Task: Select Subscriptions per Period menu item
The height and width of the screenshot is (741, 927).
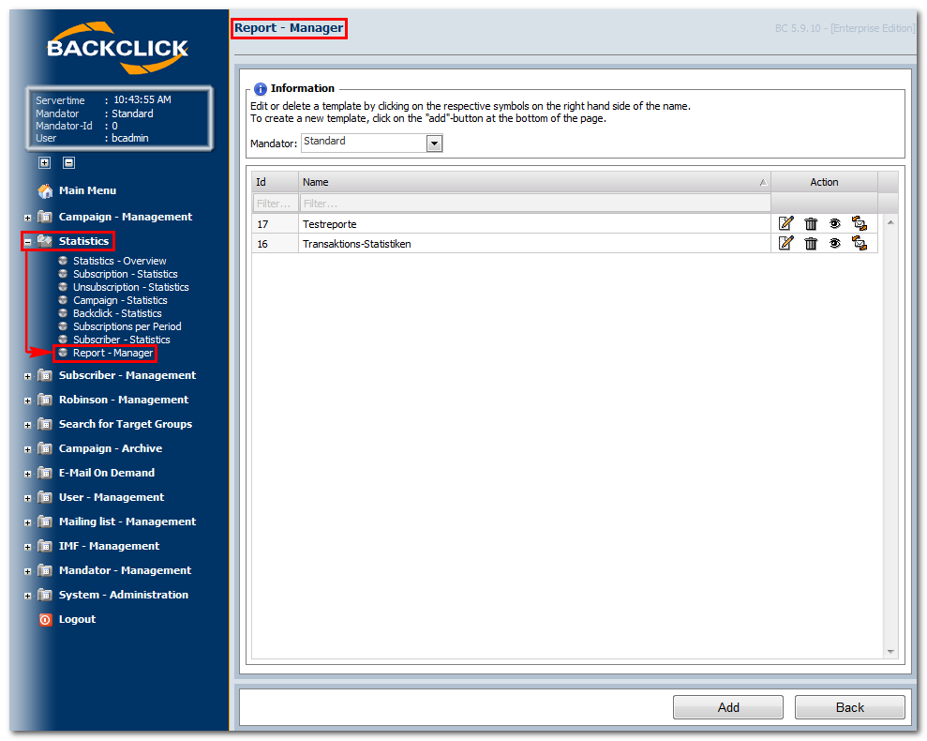Action: coord(127,326)
